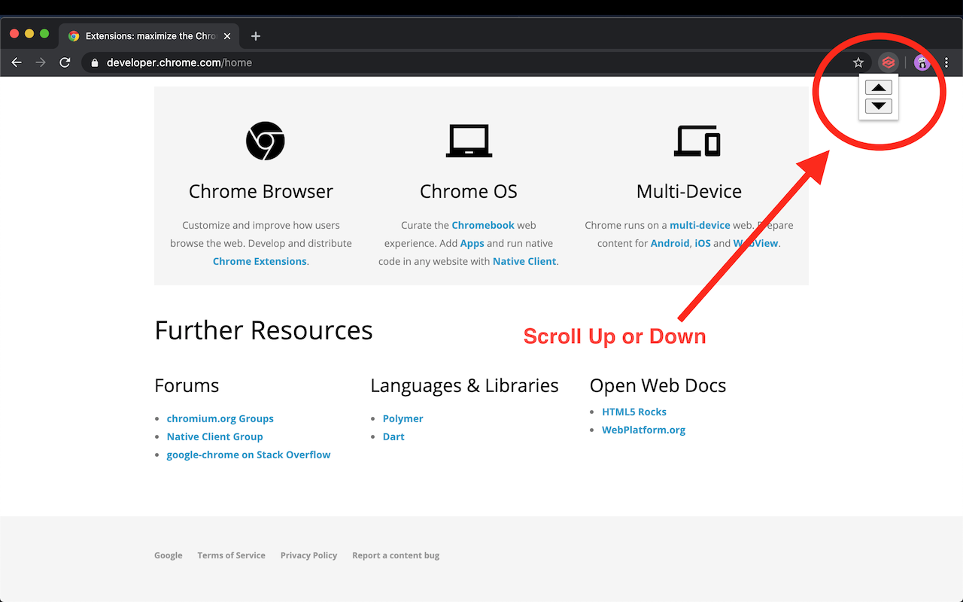
Task: Open the Android link
Action: pos(670,243)
